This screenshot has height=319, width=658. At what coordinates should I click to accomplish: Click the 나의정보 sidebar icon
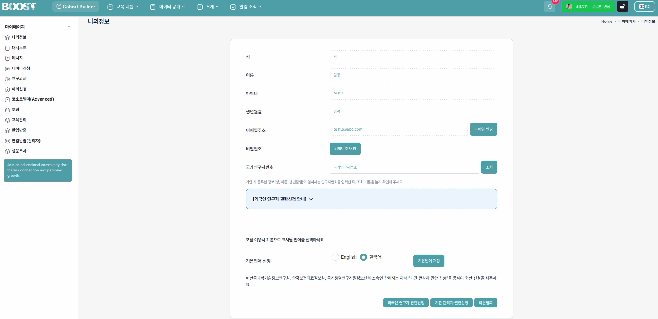click(x=7, y=38)
